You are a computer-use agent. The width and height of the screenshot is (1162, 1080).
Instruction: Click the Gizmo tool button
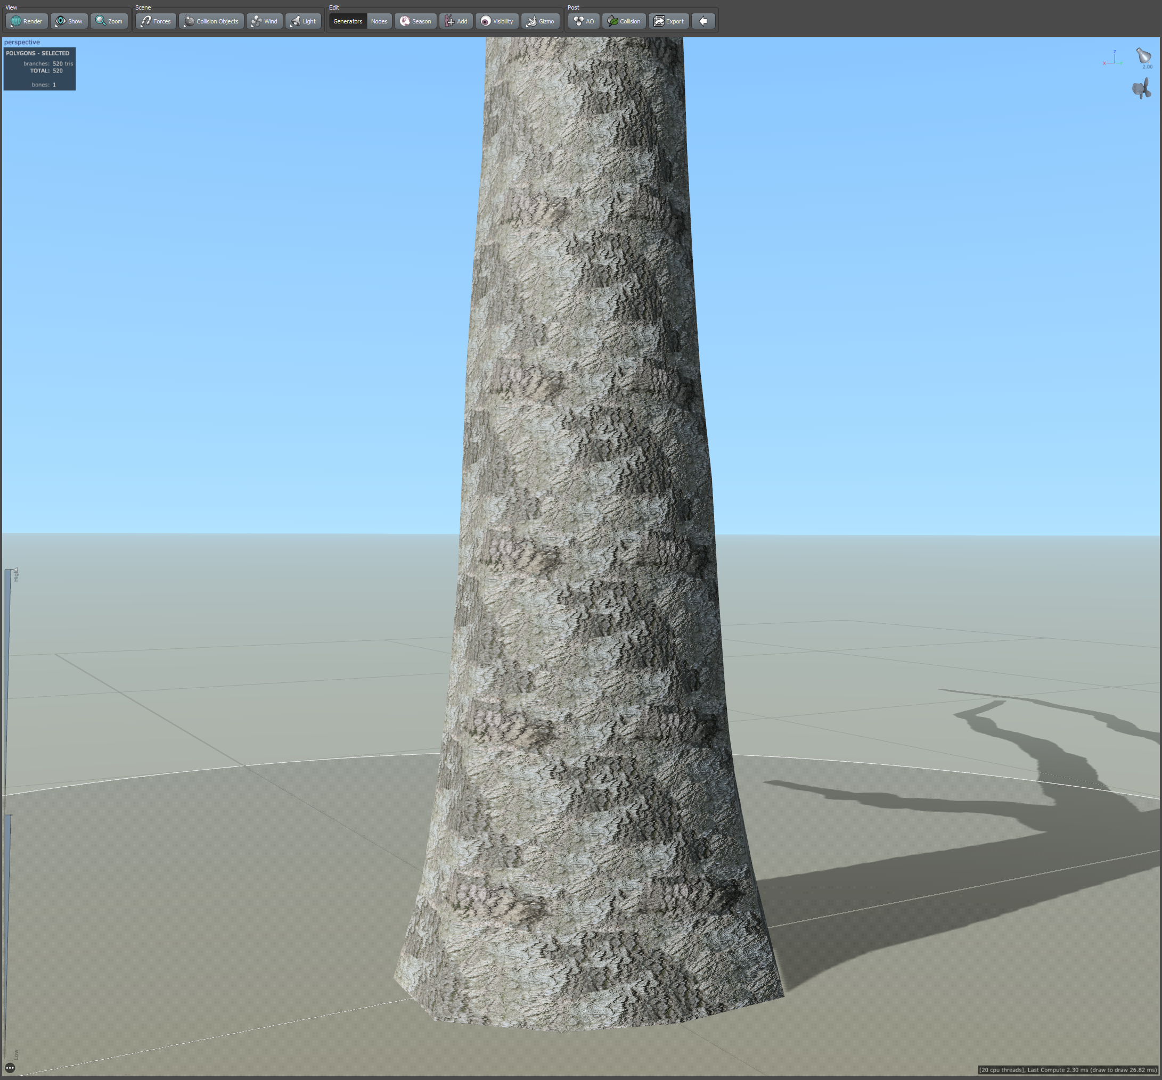(x=540, y=21)
